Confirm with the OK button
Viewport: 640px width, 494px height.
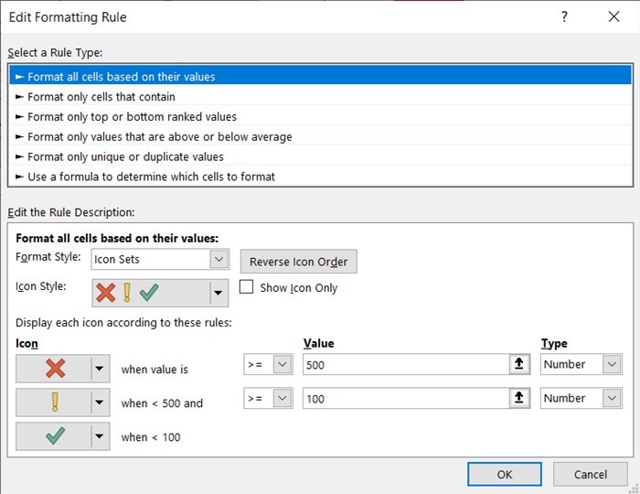click(504, 475)
